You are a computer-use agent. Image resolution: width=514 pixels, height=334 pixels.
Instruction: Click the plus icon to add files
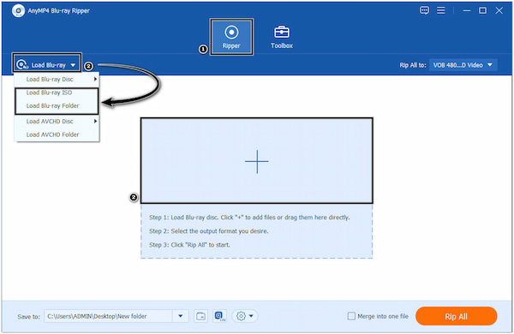coord(257,161)
